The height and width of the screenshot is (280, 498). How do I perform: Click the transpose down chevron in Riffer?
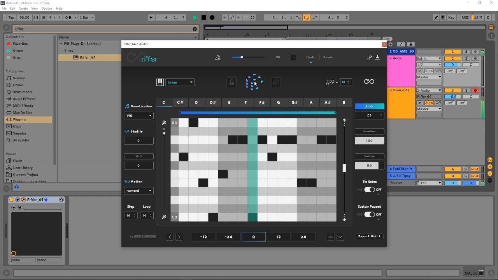coord(340,236)
